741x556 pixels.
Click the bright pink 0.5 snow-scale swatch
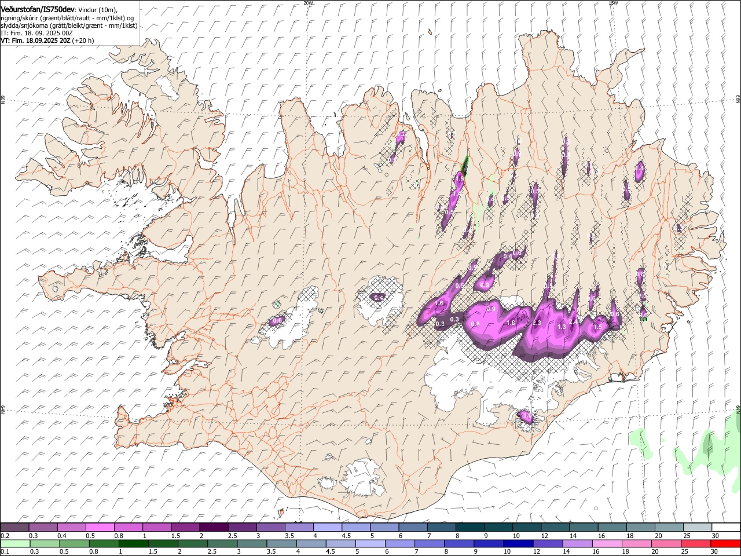[x=100, y=528]
